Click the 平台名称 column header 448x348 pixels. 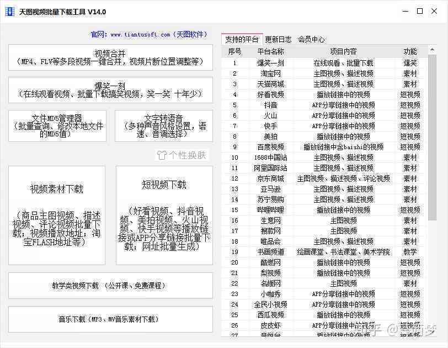click(270, 51)
